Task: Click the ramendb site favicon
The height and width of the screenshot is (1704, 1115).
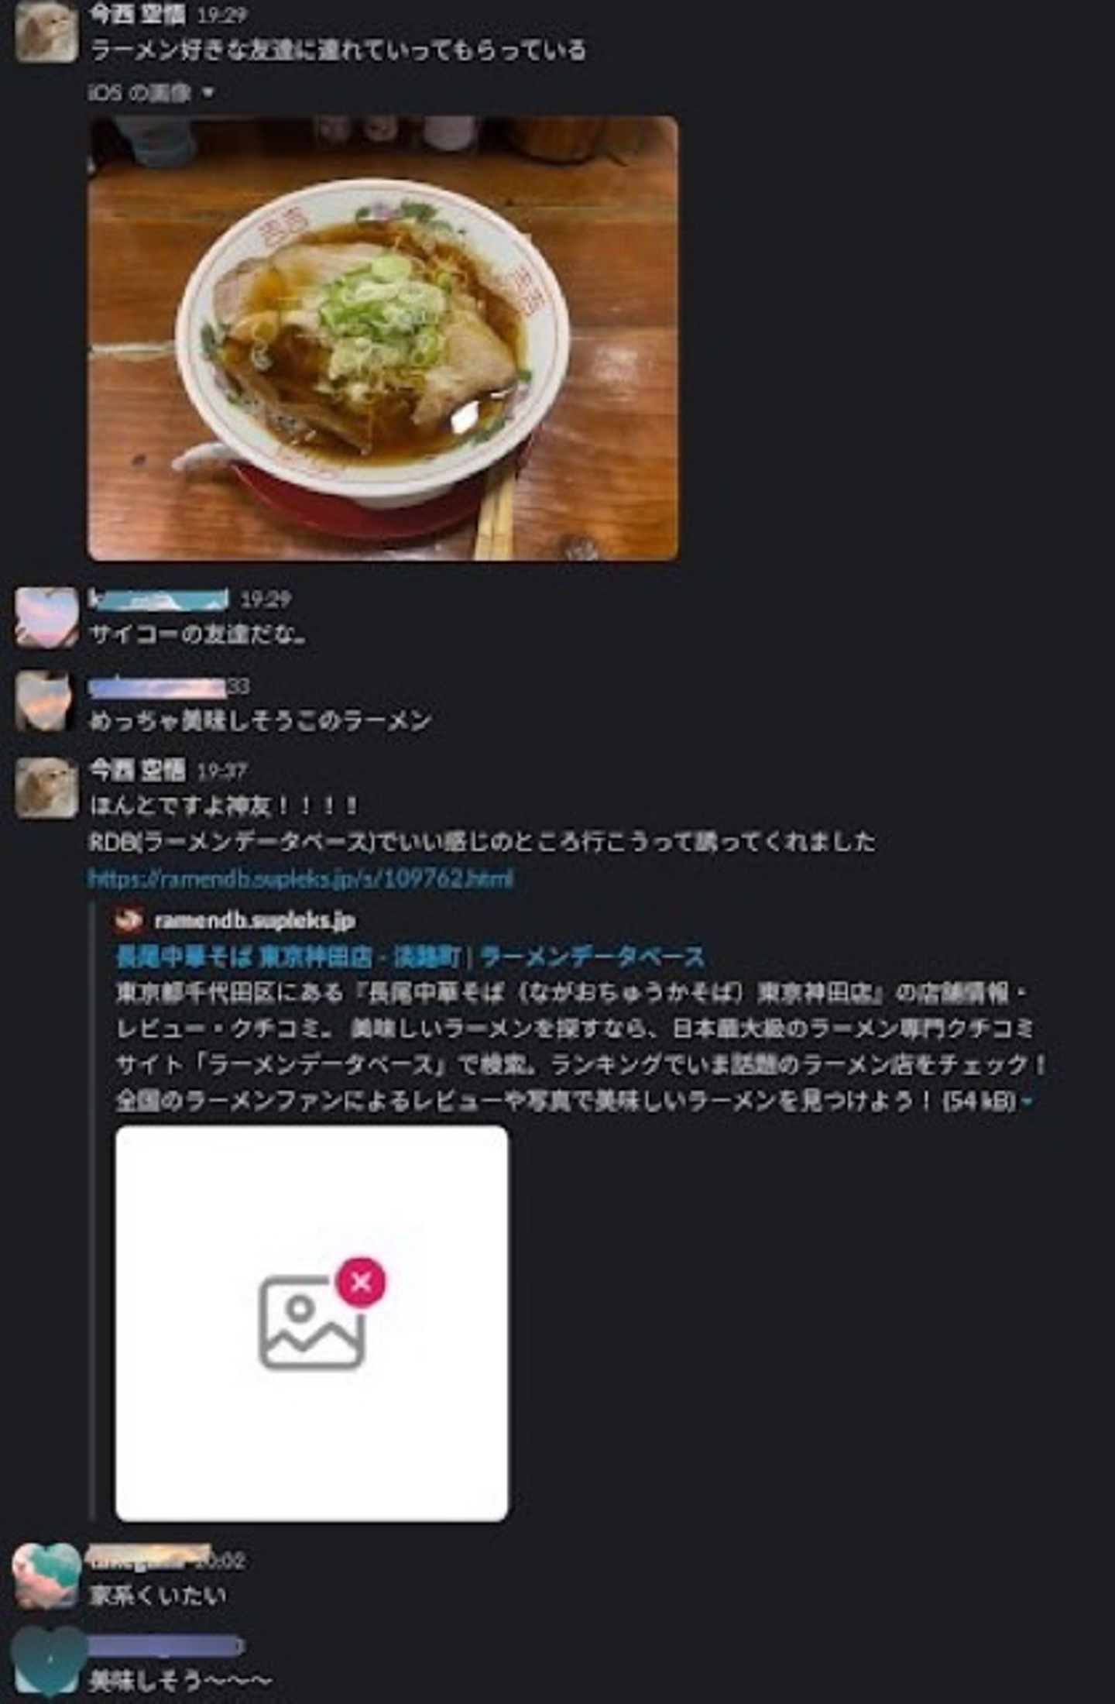Action: click(x=129, y=919)
